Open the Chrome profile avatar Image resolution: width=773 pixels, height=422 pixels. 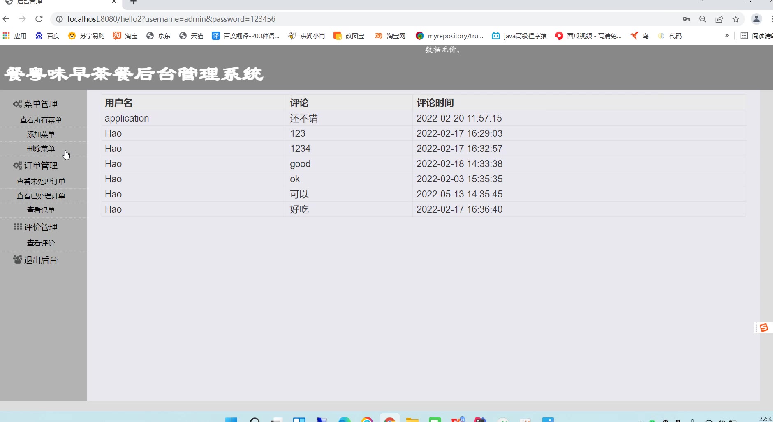coord(756,19)
